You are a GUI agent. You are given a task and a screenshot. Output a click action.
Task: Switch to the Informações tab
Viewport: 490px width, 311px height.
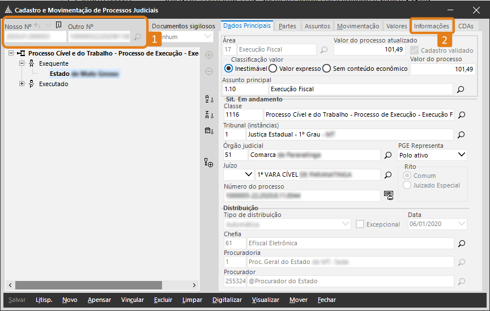431,26
